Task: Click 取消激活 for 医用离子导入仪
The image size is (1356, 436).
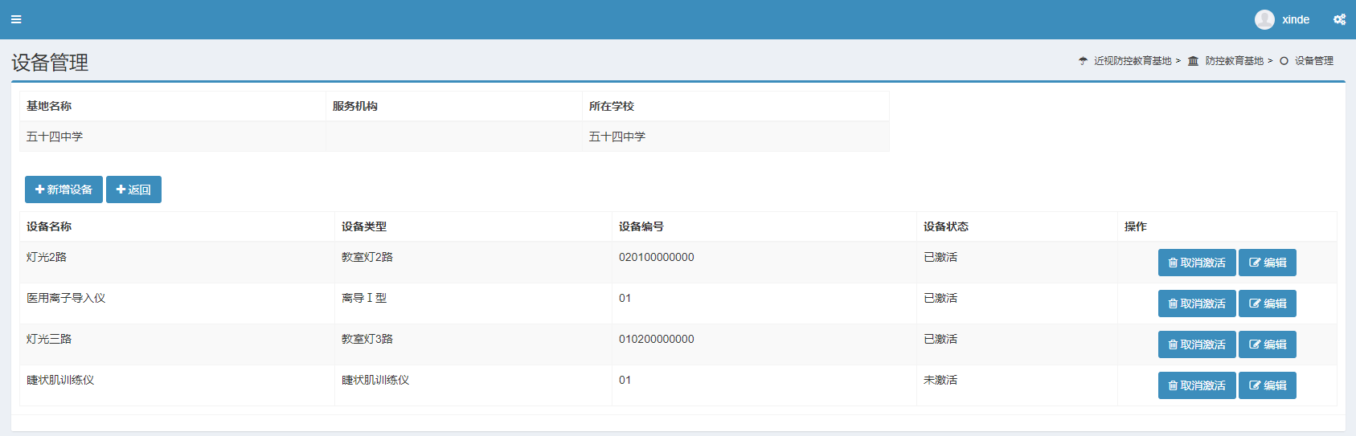Action: [x=1196, y=304]
